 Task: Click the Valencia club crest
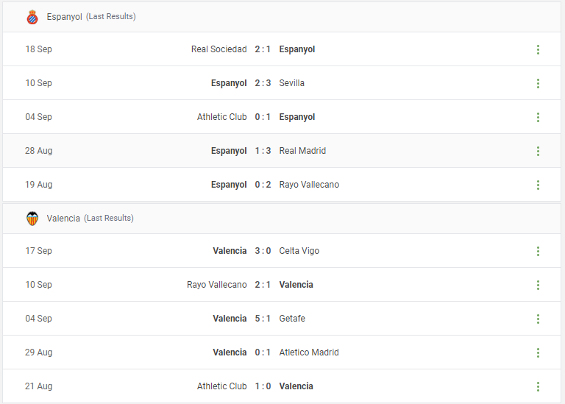[32, 219]
